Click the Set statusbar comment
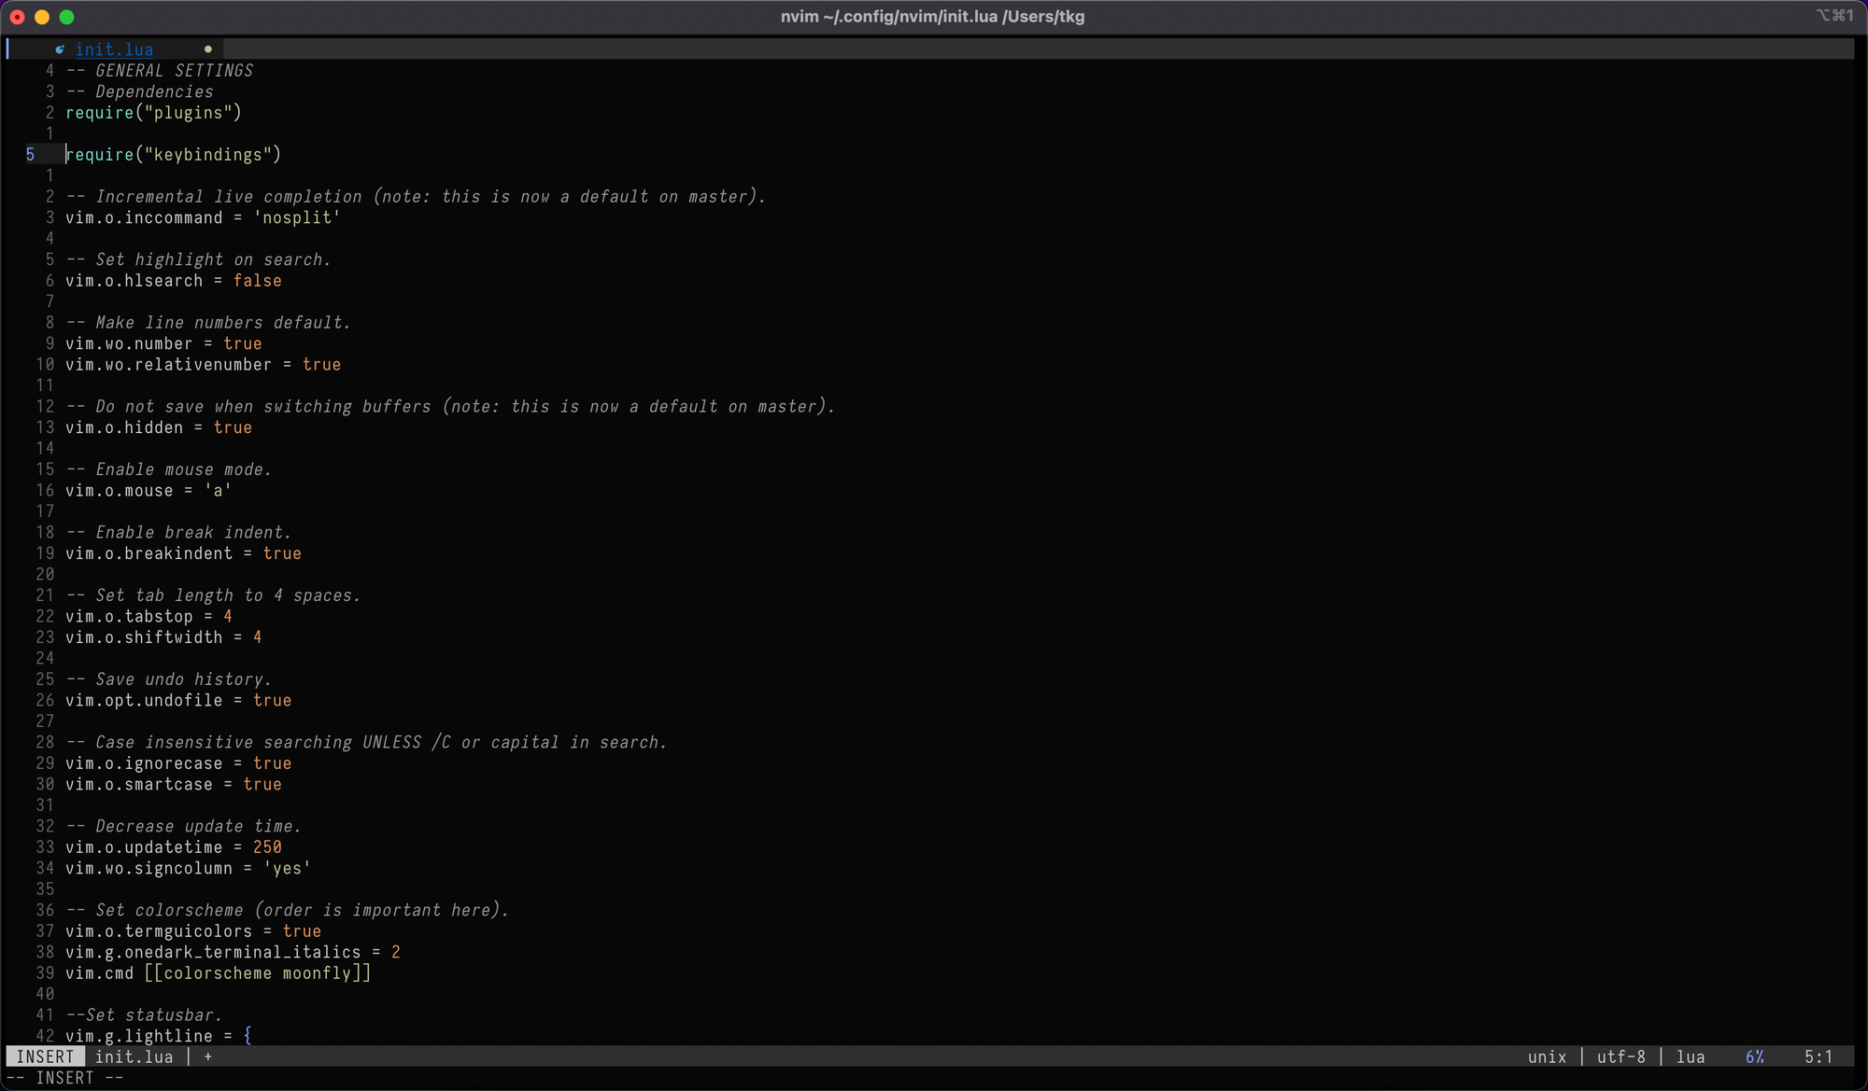Screen dimensions: 1868x1091 [x=144, y=1015]
